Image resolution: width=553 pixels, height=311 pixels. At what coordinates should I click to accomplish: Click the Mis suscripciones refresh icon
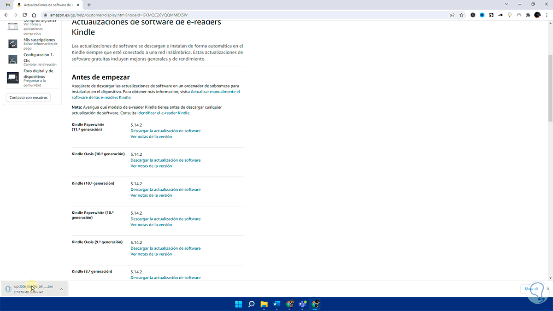(13, 43)
